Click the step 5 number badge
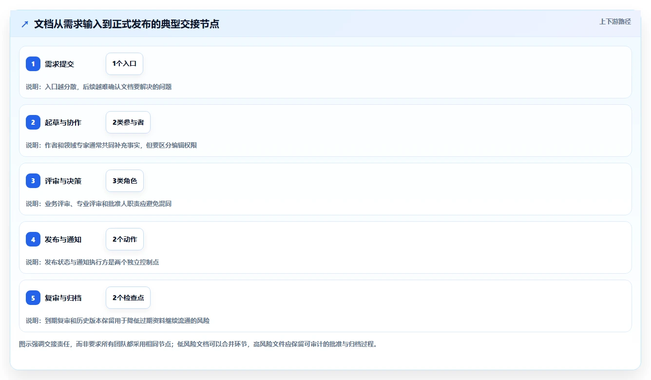The height and width of the screenshot is (380, 651). 33,298
